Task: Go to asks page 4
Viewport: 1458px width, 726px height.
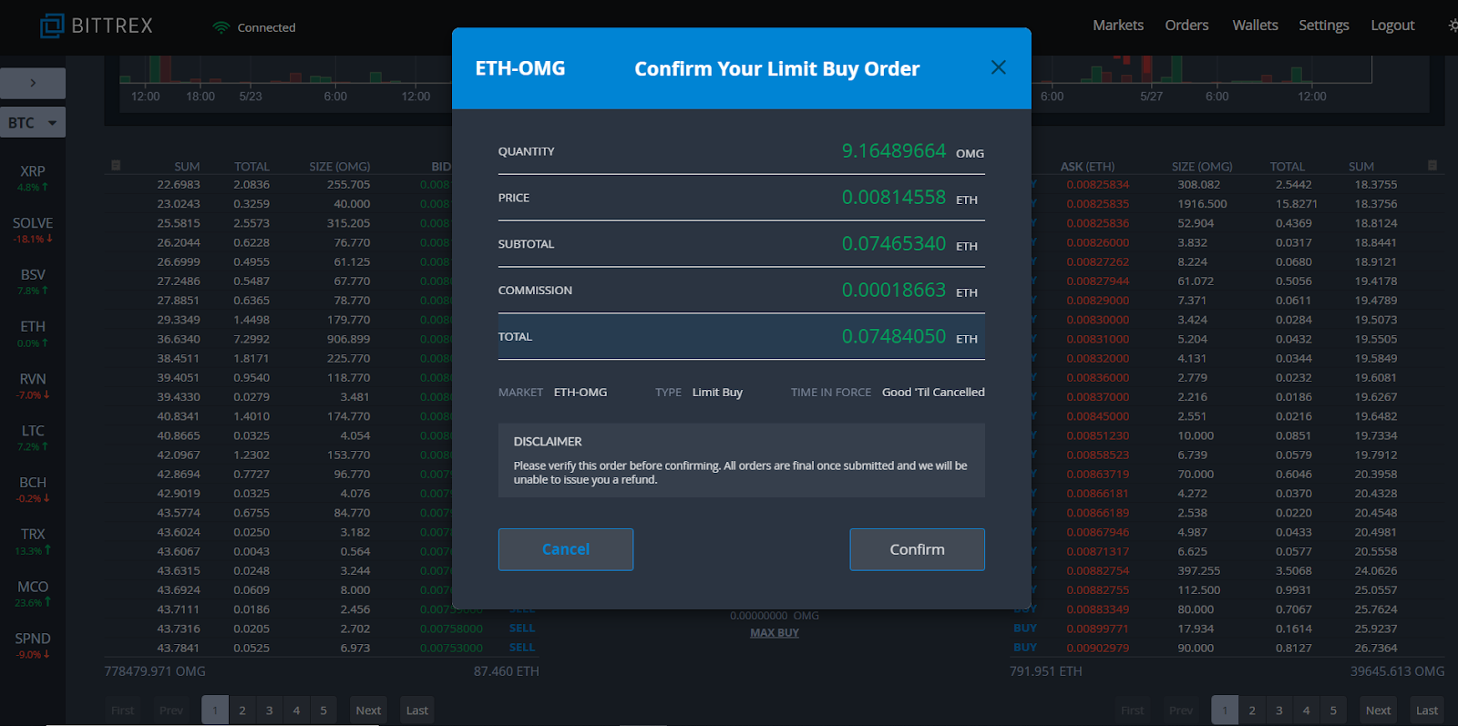Action: [x=1306, y=711]
